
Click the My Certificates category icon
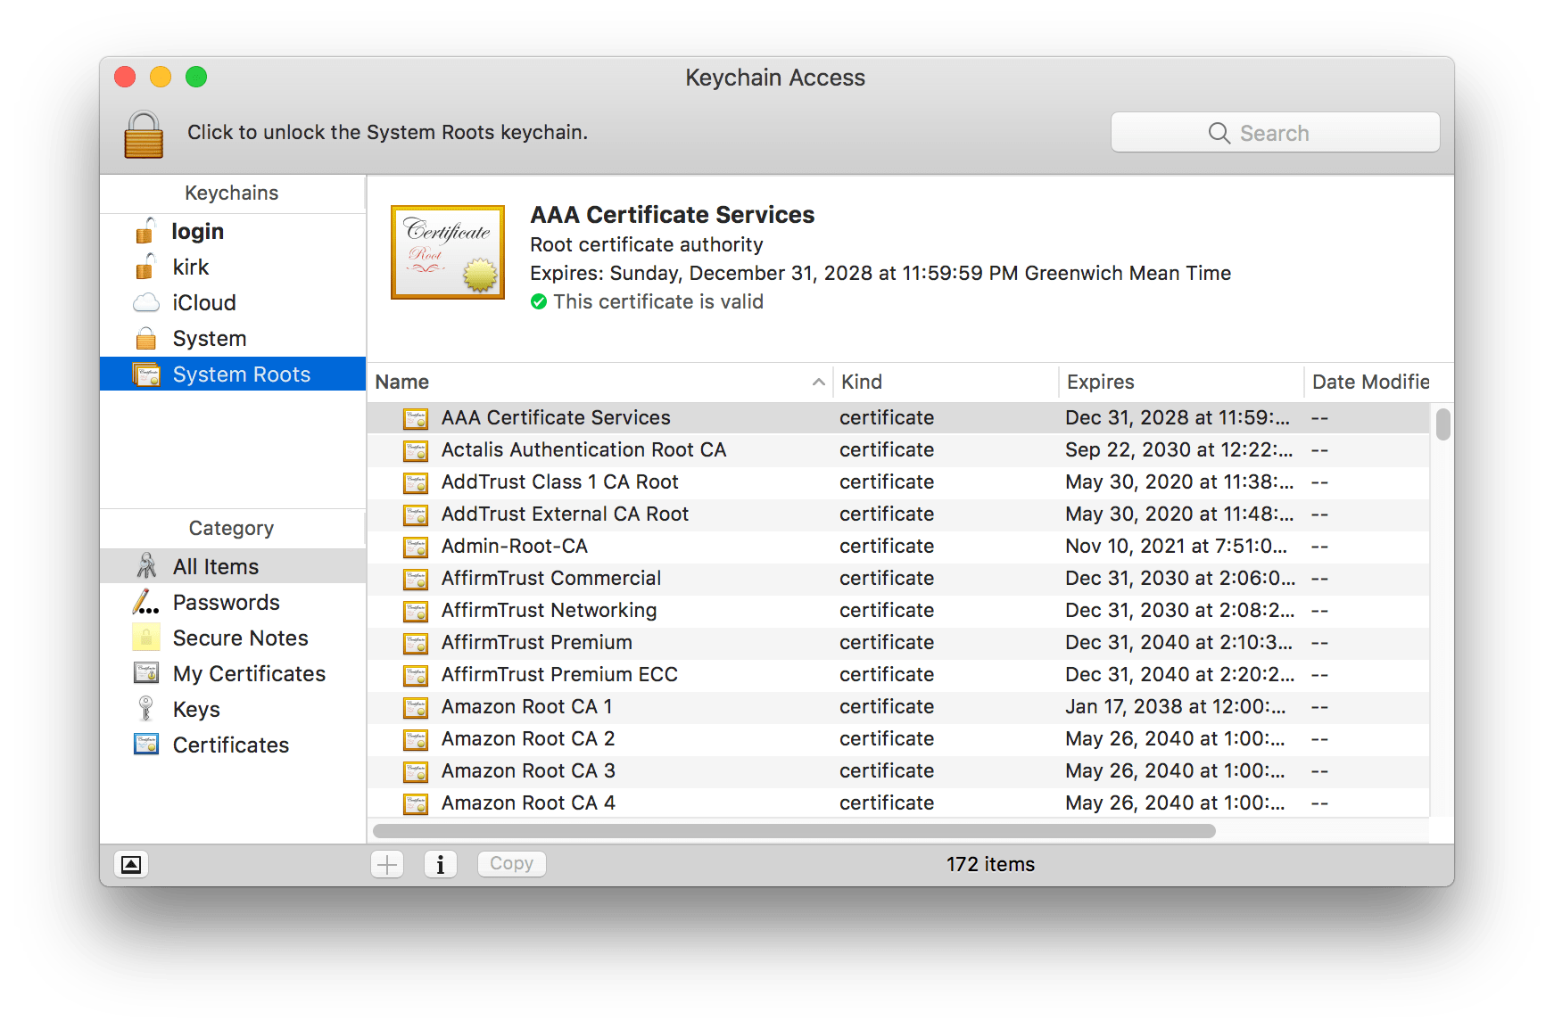[x=145, y=673]
